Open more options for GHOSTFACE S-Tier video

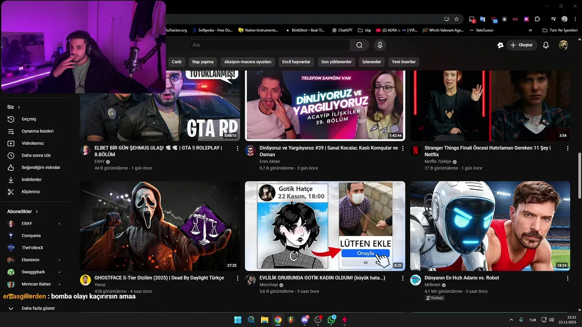pyautogui.click(x=237, y=278)
